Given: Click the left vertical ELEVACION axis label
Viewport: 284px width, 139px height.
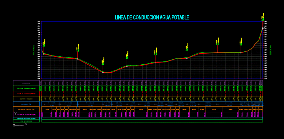Looking at the screenshot, I should pyautogui.click(x=33, y=50).
